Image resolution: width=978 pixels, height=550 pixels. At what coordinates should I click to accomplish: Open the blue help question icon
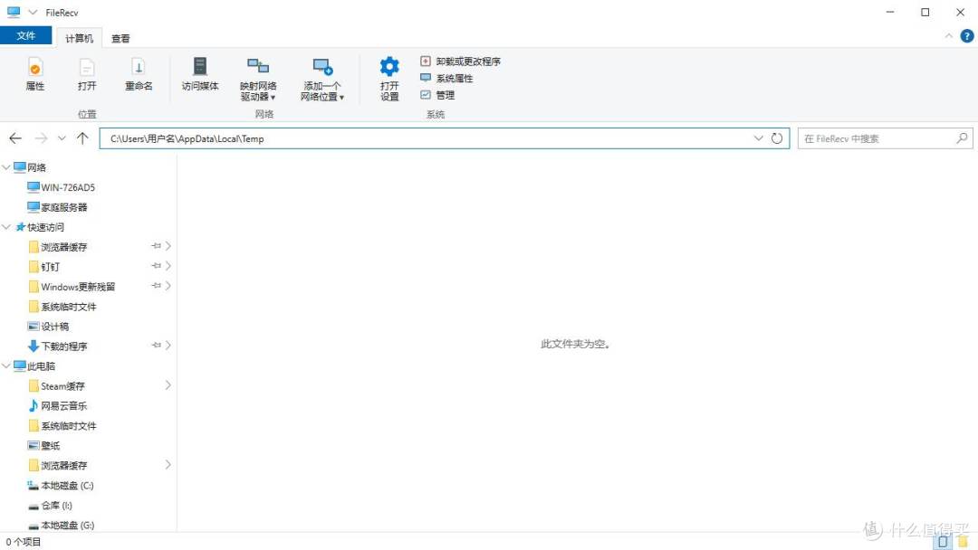click(967, 36)
